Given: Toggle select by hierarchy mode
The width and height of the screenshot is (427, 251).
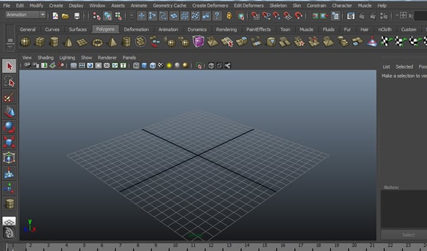Looking at the screenshot, I should tap(96, 16).
